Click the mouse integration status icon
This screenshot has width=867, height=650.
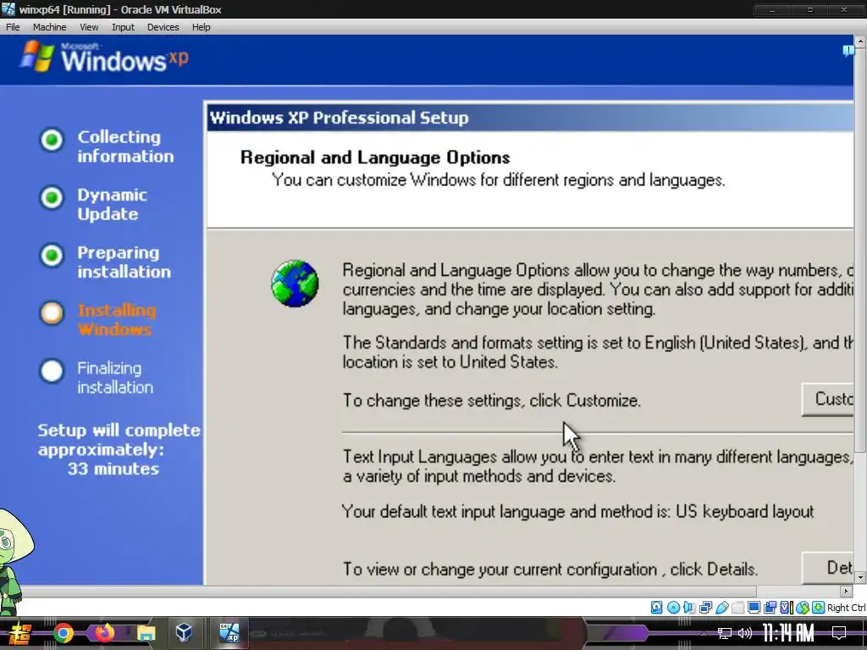pyautogui.click(x=803, y=608)
